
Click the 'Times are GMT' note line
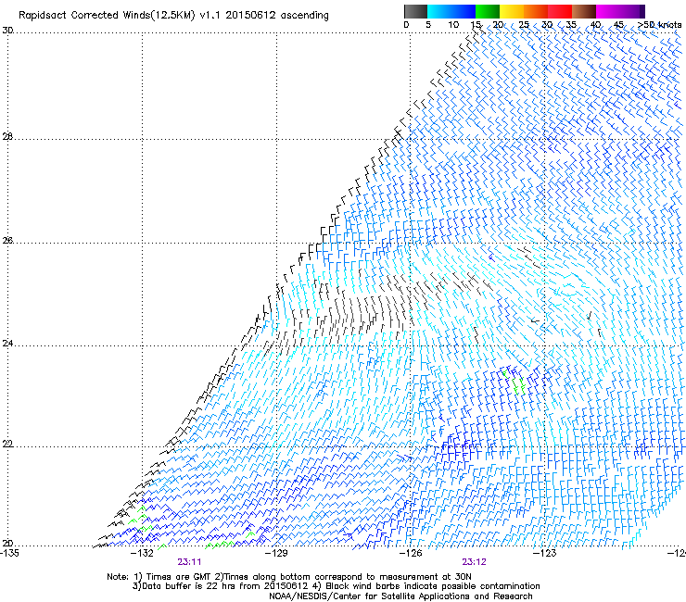288,577
